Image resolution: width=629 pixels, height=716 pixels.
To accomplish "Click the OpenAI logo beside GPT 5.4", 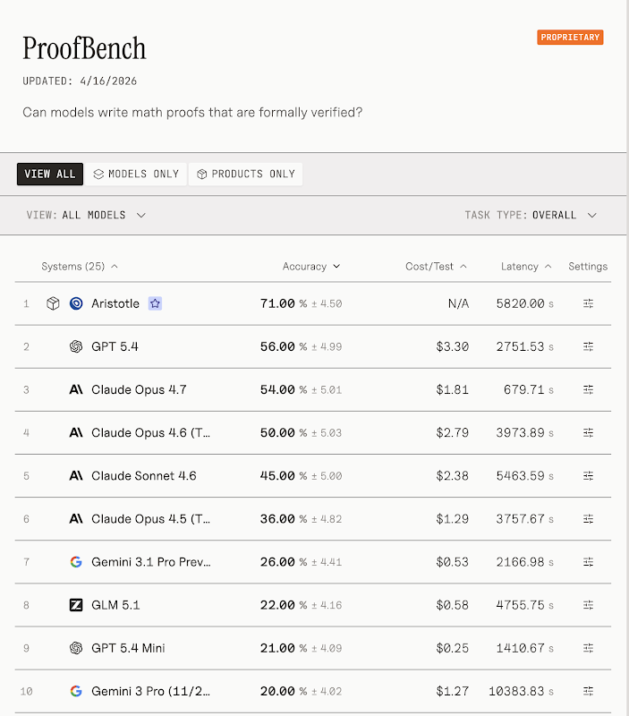I will click(x=76, y=346).
